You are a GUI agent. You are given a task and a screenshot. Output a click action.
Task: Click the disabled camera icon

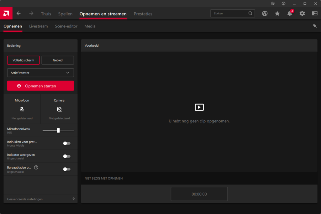(59, 109)
